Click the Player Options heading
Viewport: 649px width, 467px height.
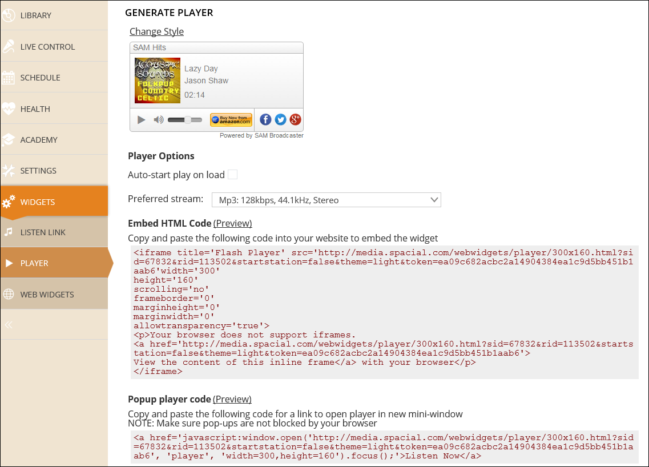pos(161,156)
